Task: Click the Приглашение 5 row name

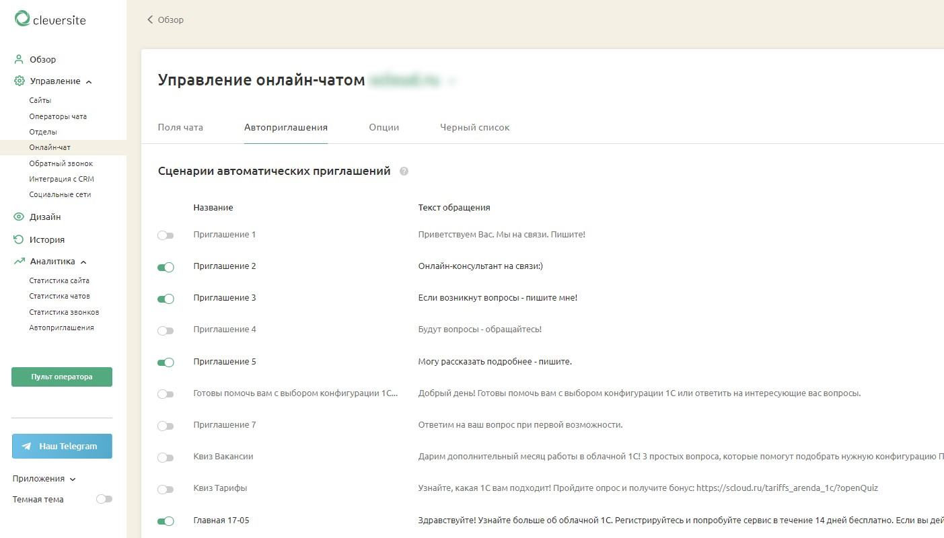Action: click(x=225, y=362)
